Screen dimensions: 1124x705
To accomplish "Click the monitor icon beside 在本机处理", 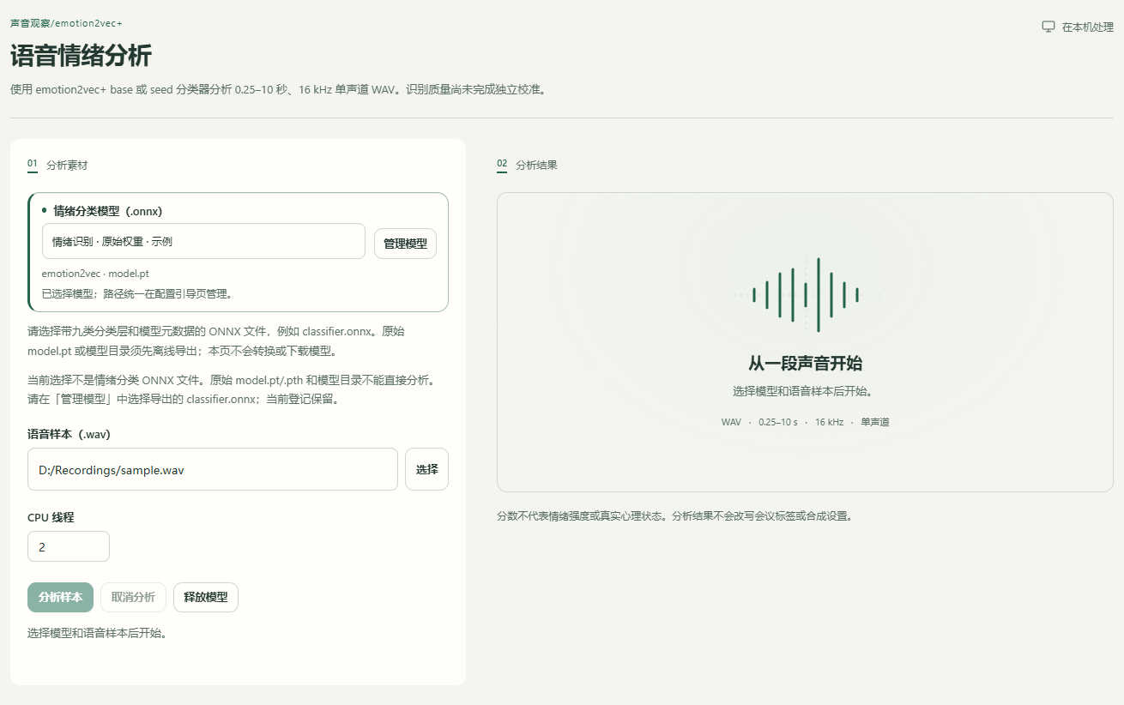I will (1048, 27).
